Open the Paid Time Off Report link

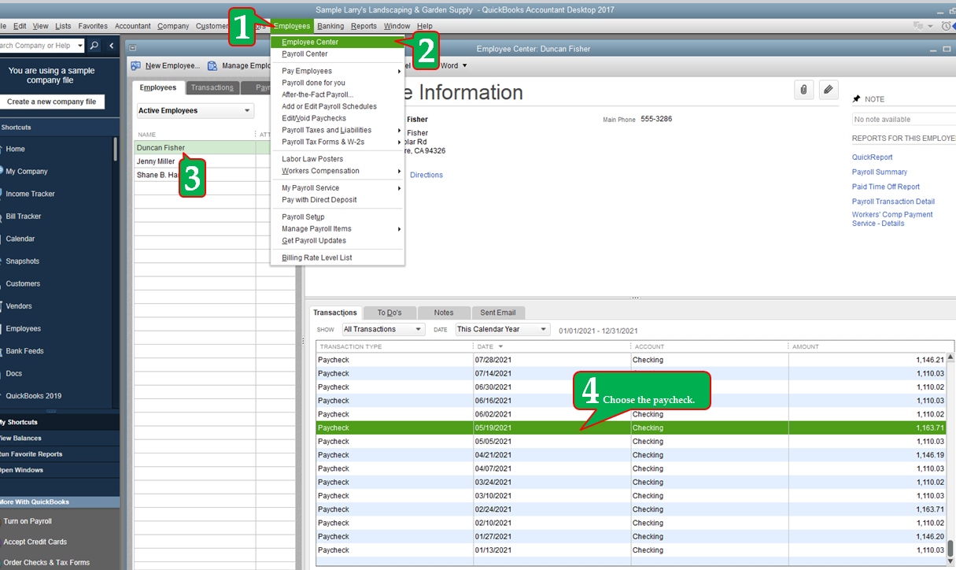(x=886, y=187)
